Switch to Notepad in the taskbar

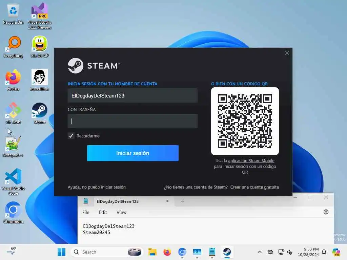pyautogui.click(x=212, y=252)
